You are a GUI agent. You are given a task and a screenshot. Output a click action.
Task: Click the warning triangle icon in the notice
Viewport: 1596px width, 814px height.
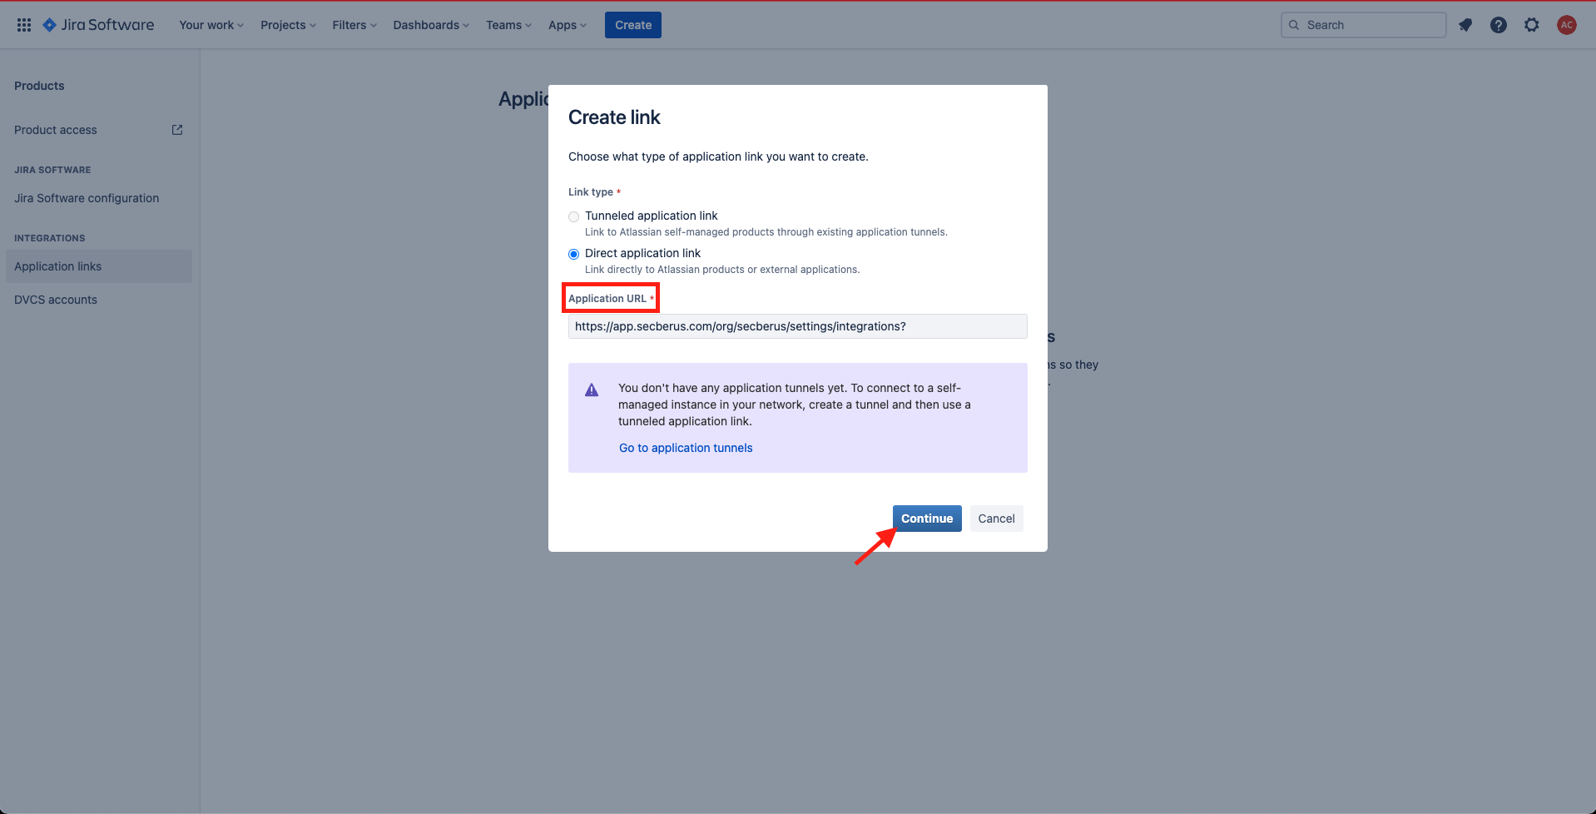(x=592, y=390)
